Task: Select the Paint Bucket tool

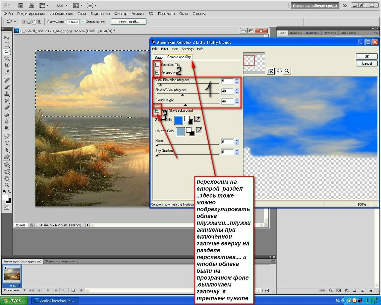Action: coord(7,115)
